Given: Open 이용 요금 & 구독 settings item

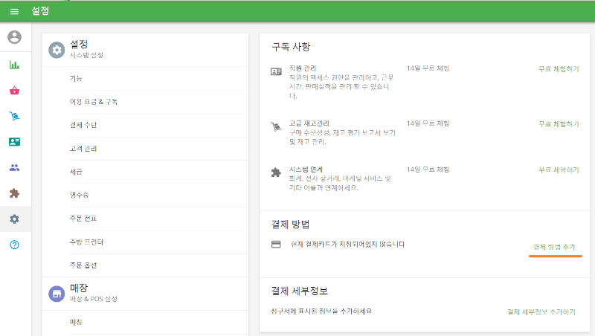Looking at the screenshot, I should pyautogui.click(x=93, y=101).
